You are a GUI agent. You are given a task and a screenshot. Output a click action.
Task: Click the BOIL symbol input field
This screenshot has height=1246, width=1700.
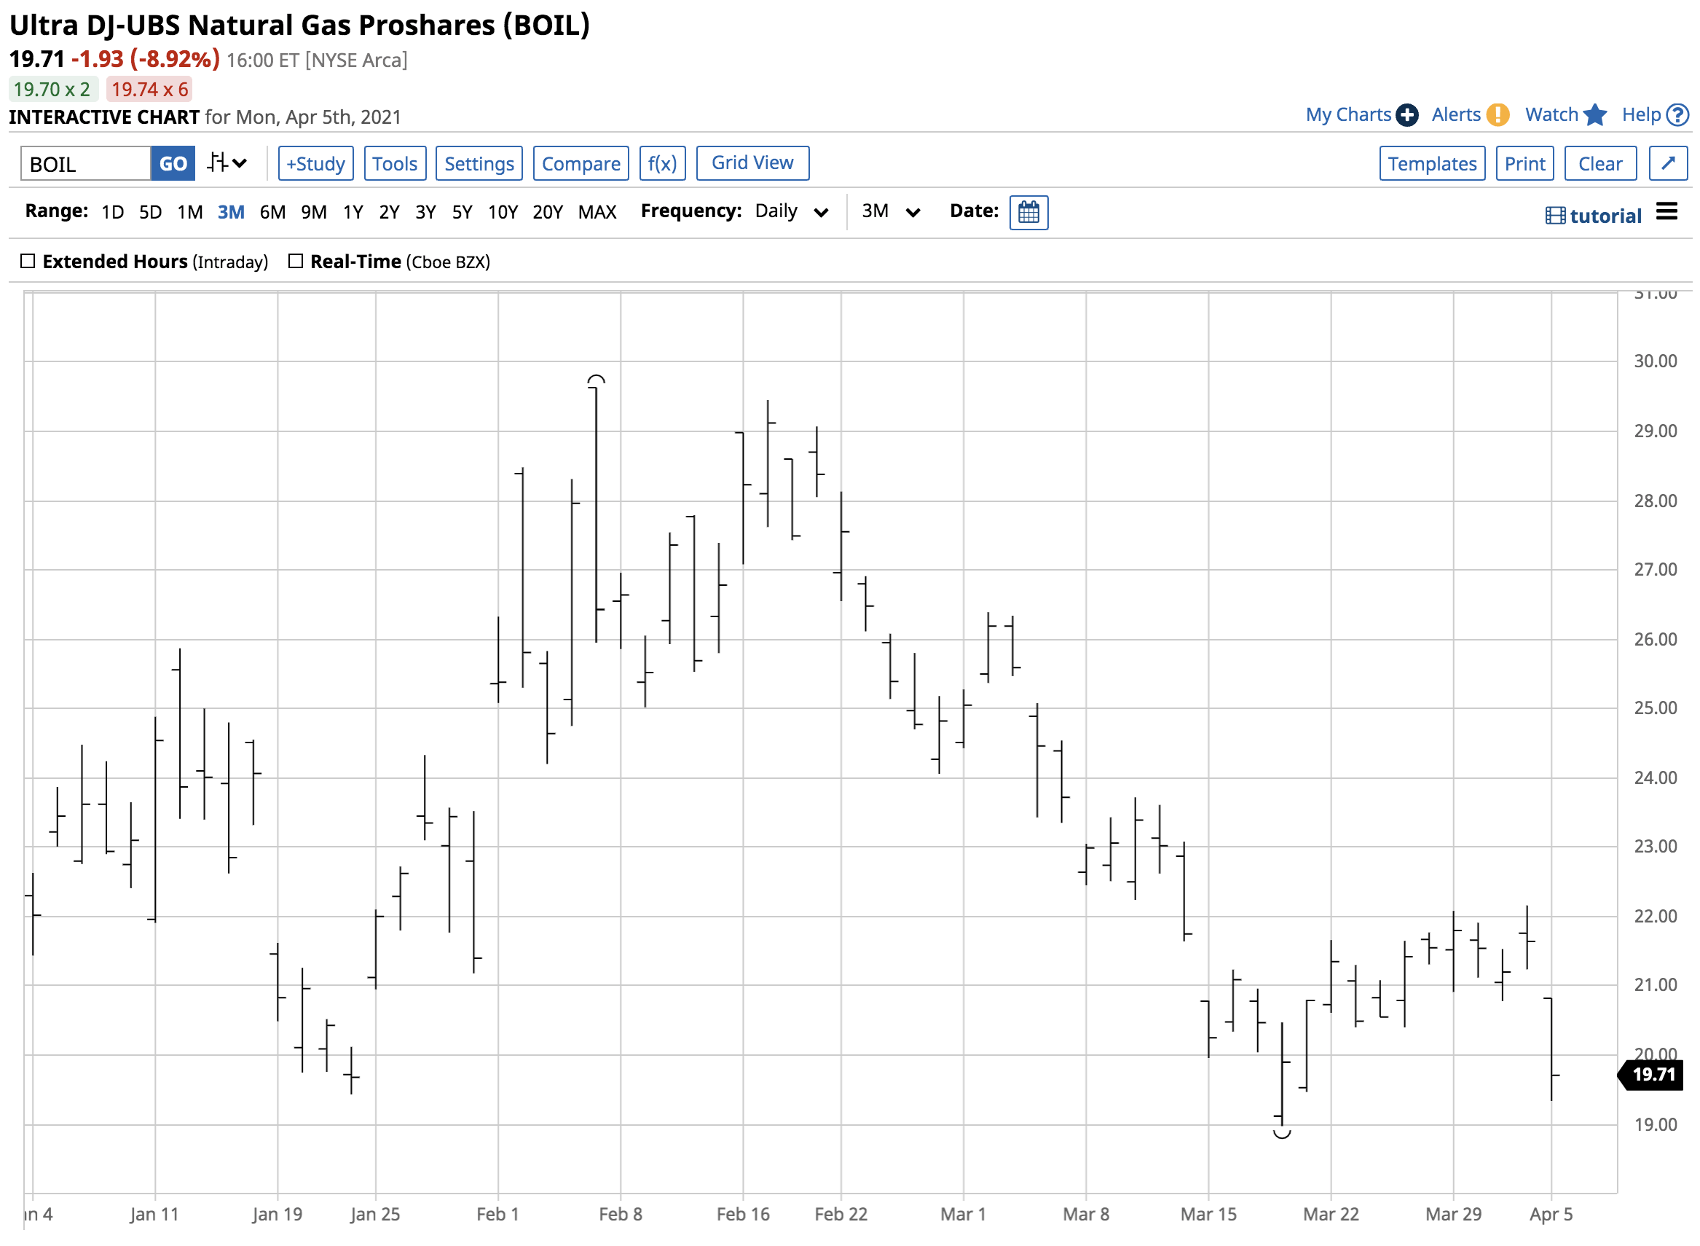[x=86, y=164]
